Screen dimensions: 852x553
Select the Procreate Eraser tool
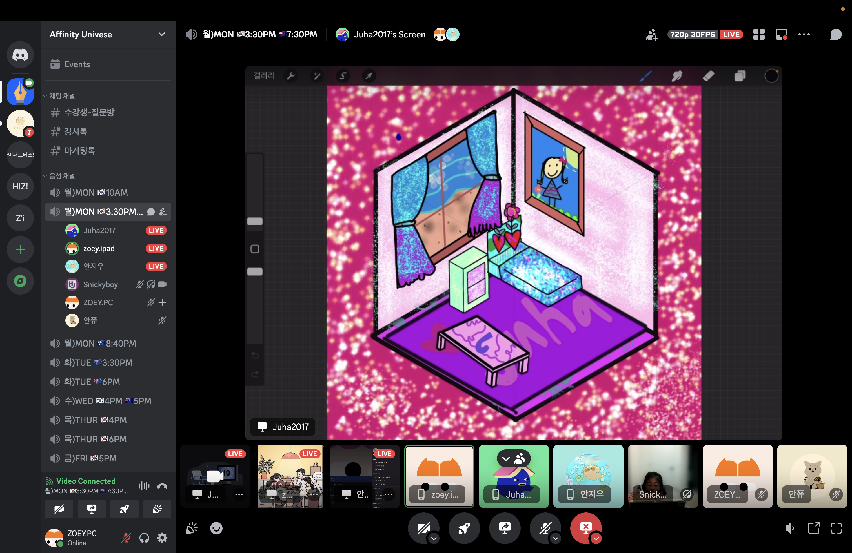point(708,76)
